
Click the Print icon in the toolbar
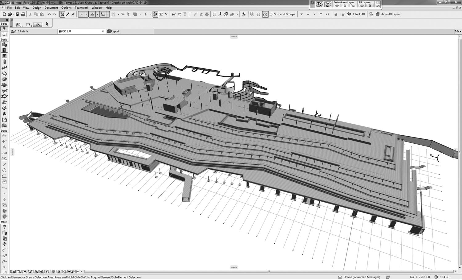23,14
